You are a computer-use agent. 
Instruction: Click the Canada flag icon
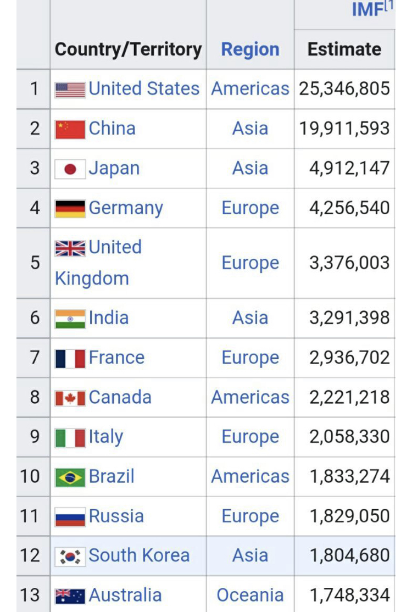(x=70, y=398)
